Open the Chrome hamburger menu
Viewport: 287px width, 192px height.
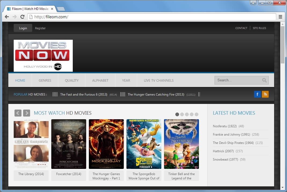click(280, 17)
